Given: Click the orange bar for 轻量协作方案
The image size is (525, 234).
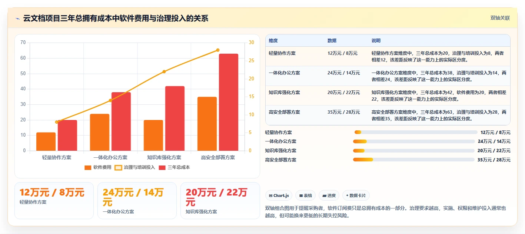Looking at the screenshot, I should [46, 141].
